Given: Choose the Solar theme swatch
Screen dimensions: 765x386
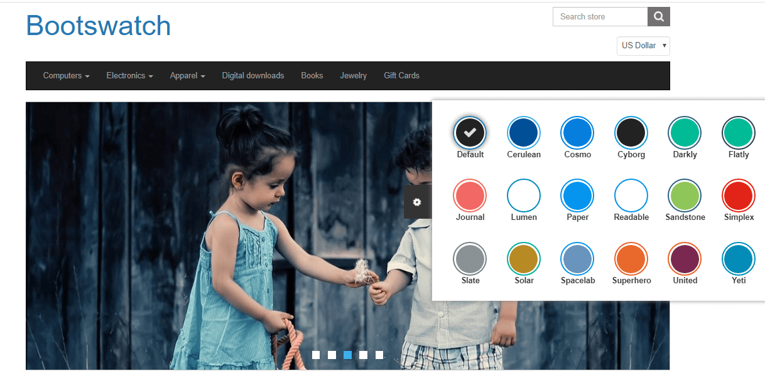Looking at the screenshot, I should (524, 258).
